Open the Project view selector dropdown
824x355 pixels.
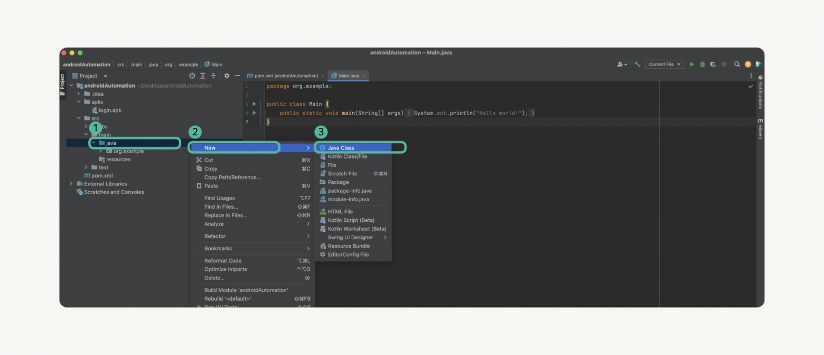click(90, 76)
